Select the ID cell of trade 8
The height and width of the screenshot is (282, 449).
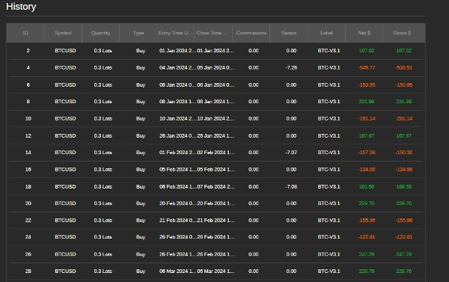[x=28, y=102]
